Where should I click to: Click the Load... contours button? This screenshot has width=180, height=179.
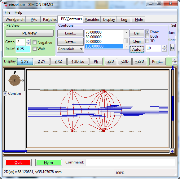tap(70, 33)
